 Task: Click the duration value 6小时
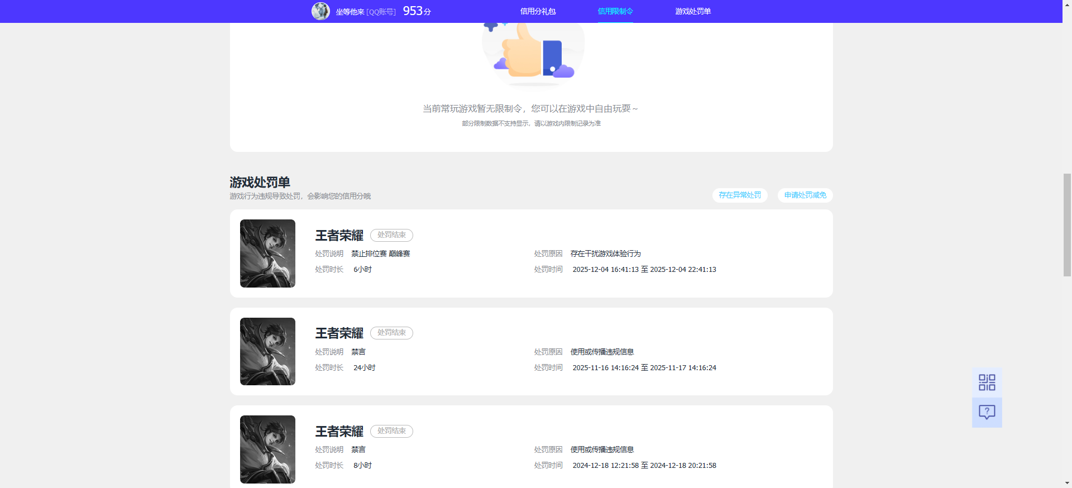coord(362,269)
